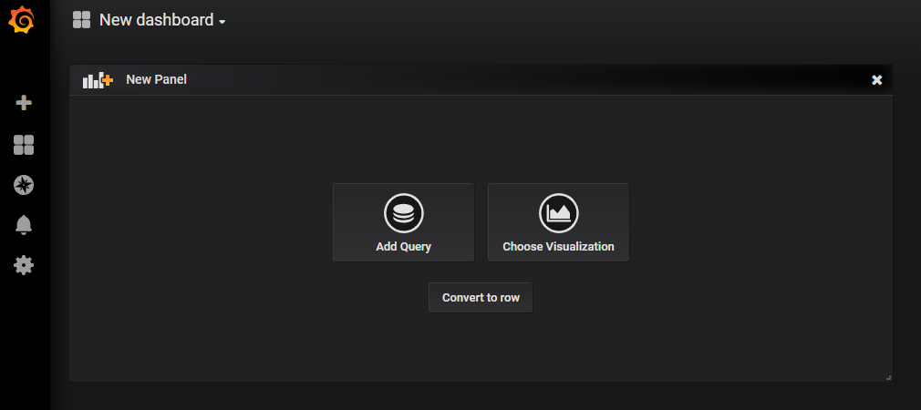This screenshot has height=410, width=921.
Task: Close the New Panel with the X
Action: [x=876, y=80]
